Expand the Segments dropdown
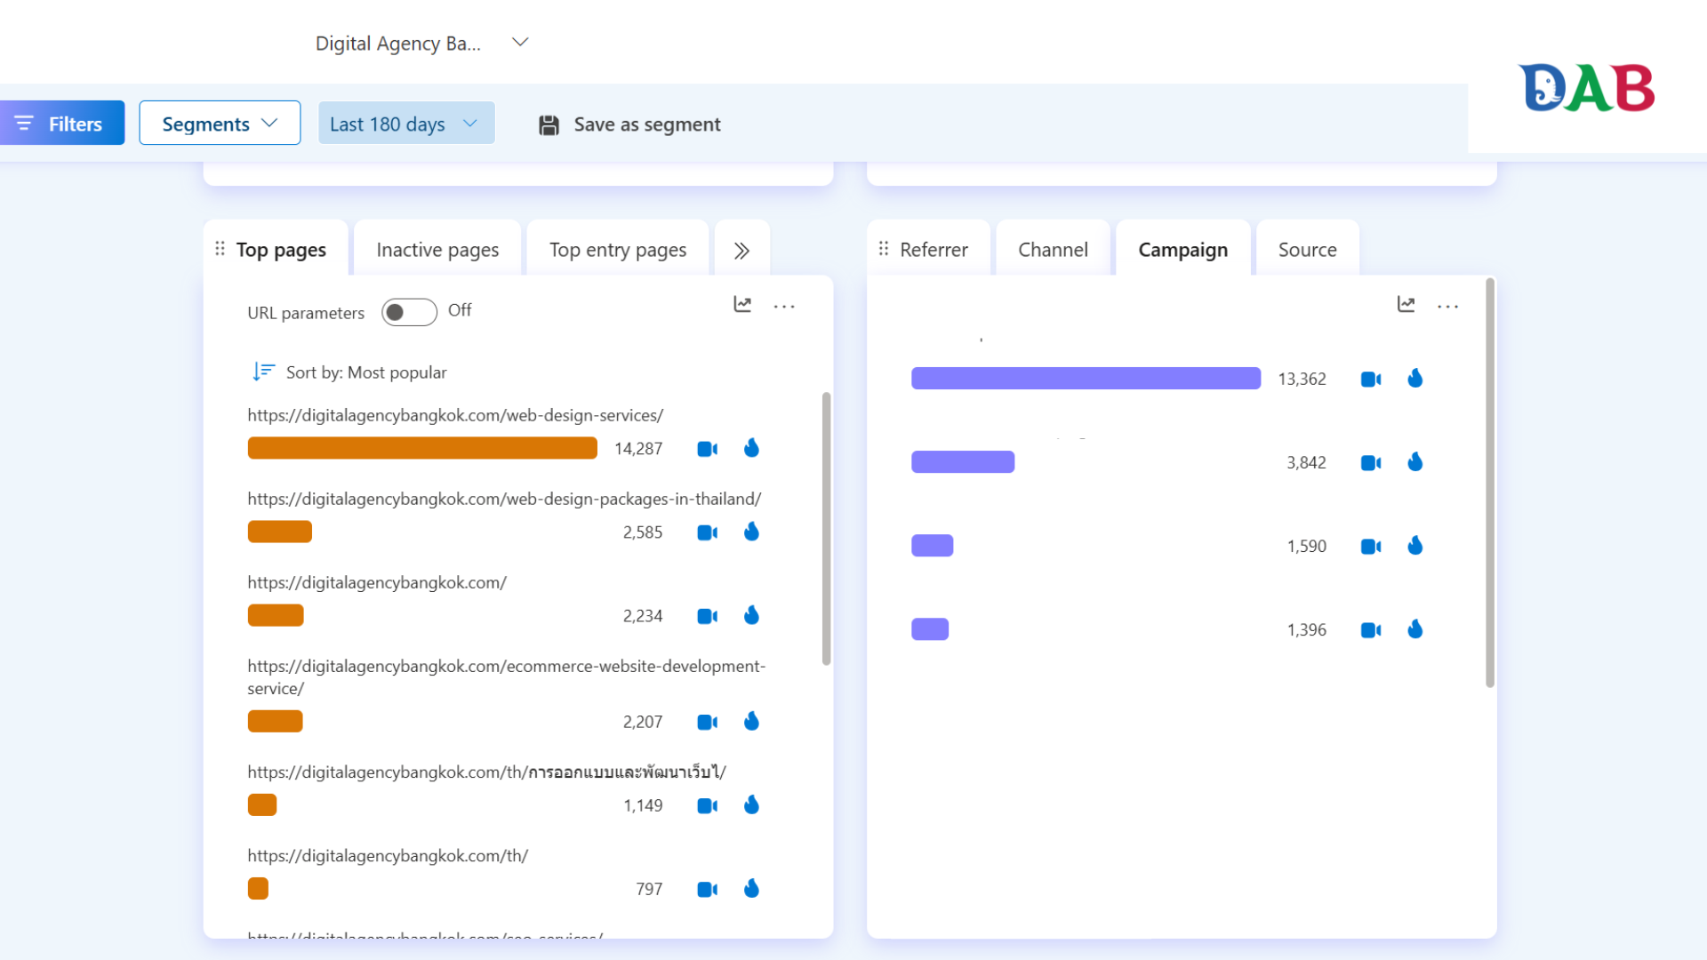1707x960 pixels. click(x=220, y=124)
